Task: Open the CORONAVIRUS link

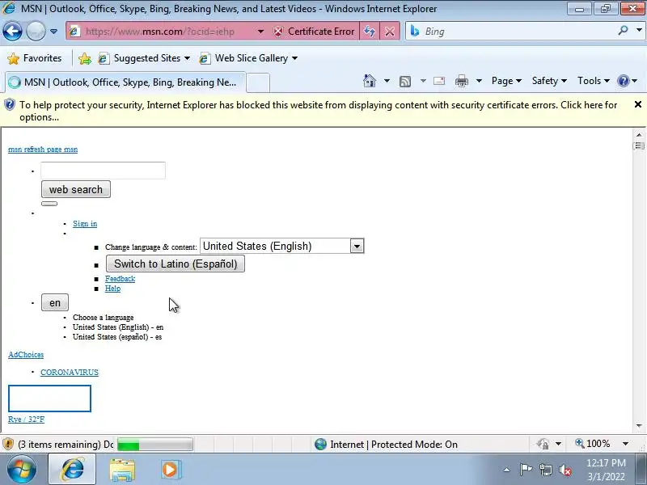Action: (x=70, y=373)
